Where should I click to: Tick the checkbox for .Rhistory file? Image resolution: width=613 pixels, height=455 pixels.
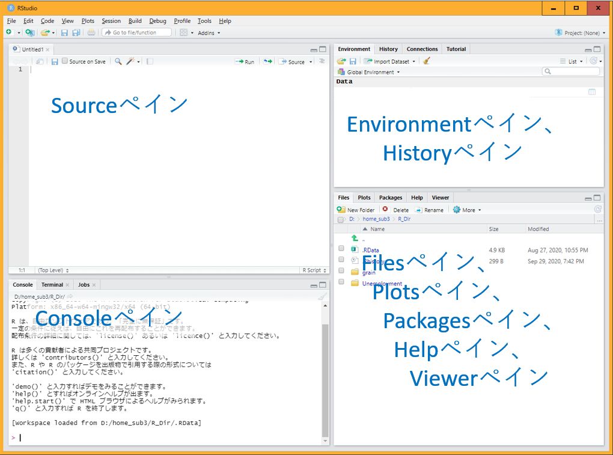click(341, 260)
